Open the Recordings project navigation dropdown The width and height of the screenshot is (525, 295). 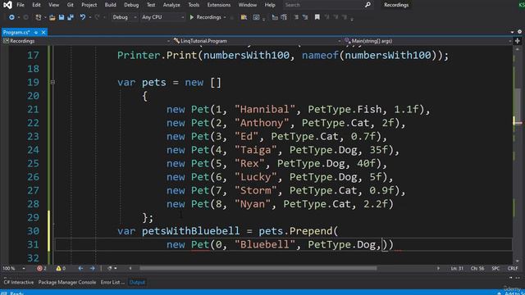tap(86, 41)
